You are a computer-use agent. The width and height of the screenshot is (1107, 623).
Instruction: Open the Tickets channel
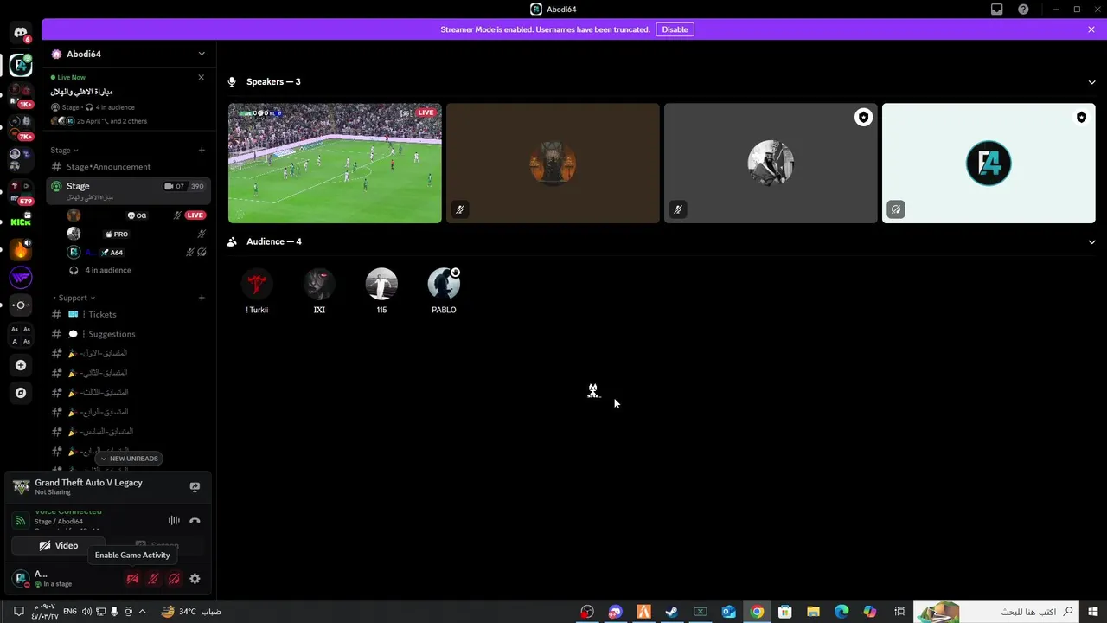point(129,314)
